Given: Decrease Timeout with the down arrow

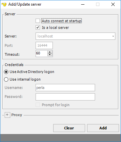Looking at the screenshot, I should click(50, 55).
